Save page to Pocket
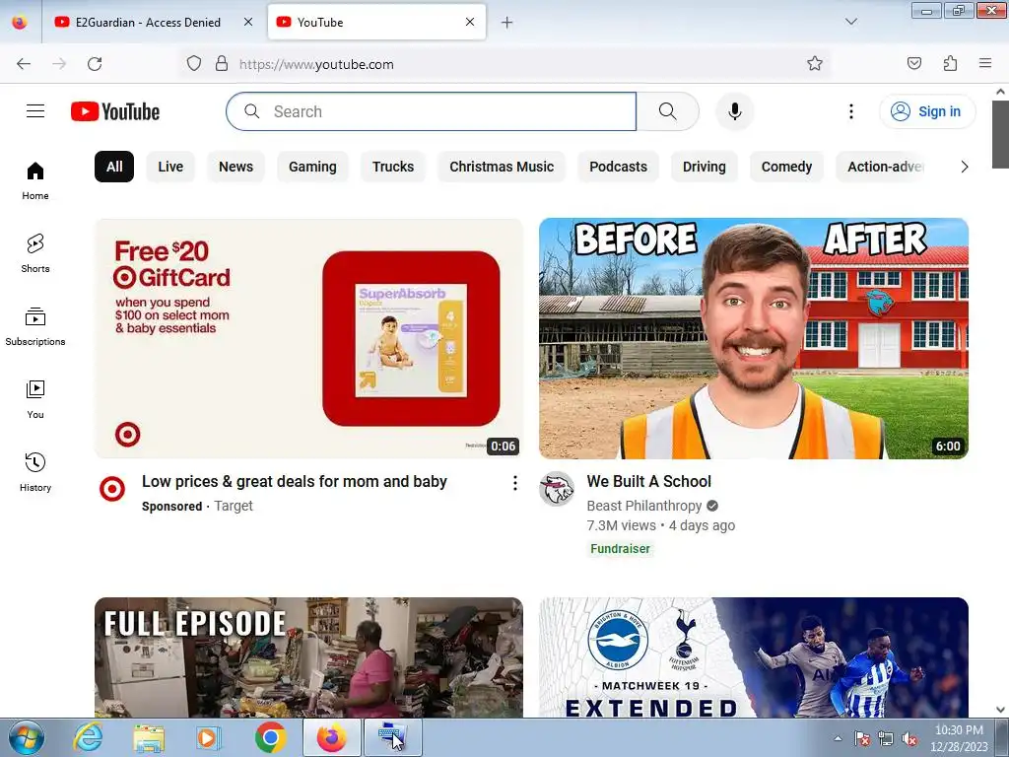This screenshot has width=1009, height=757. (913, 63)
